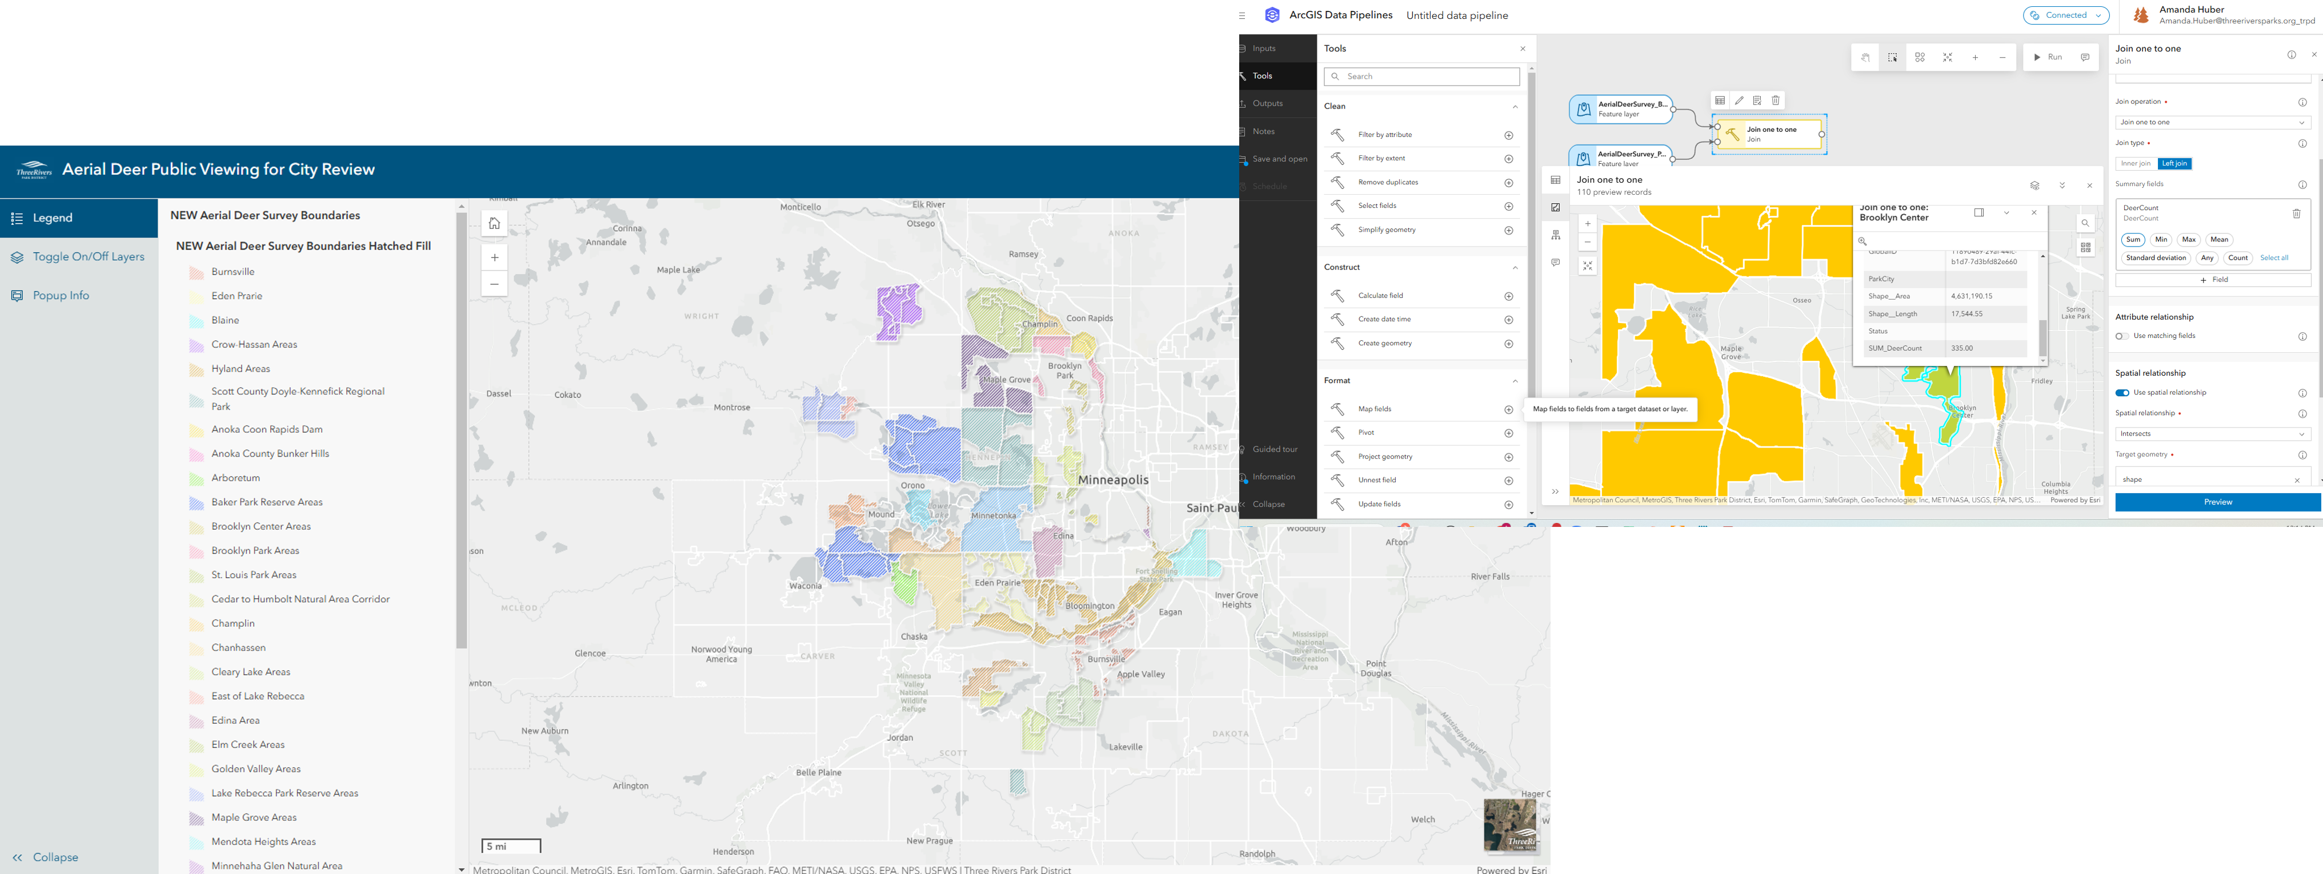Collapse the Clean tools section
The height and width of the screenshot is (874, 2323).
point(1515,106)
